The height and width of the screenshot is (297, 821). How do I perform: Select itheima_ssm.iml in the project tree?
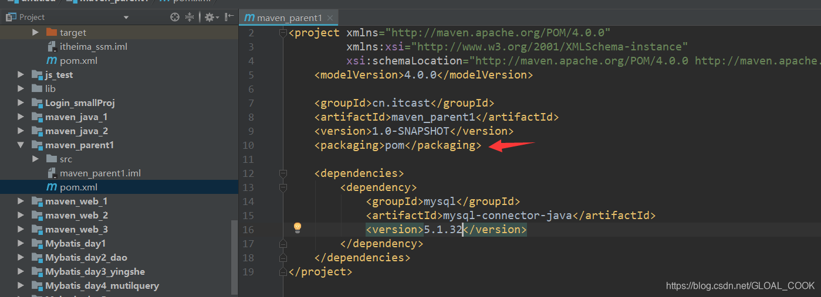93,46
